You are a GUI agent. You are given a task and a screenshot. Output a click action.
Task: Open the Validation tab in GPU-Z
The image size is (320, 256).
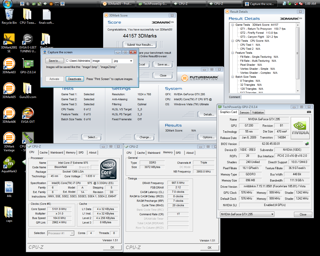258,112
